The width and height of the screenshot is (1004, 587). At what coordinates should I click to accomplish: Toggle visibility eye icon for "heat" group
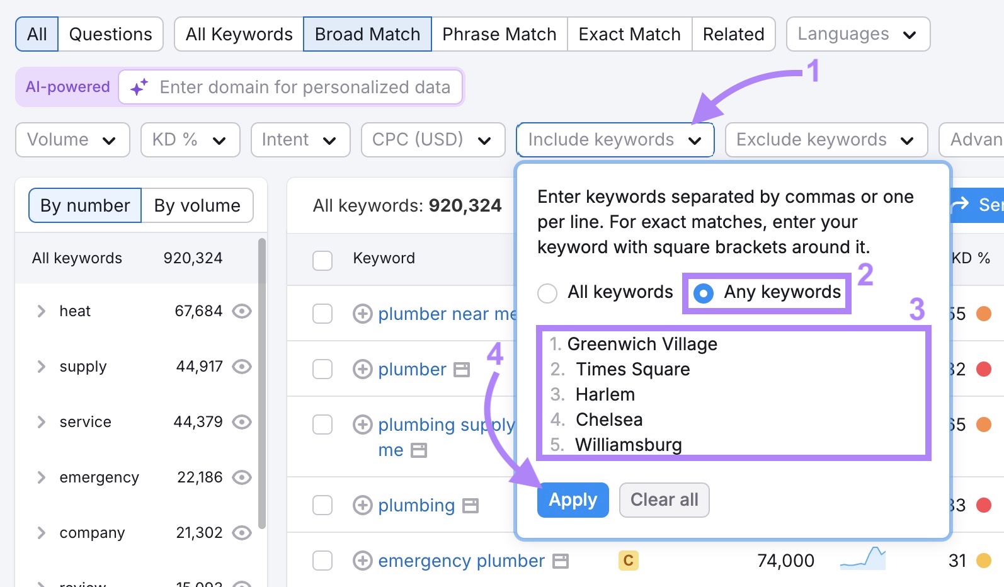coord(242,311)
